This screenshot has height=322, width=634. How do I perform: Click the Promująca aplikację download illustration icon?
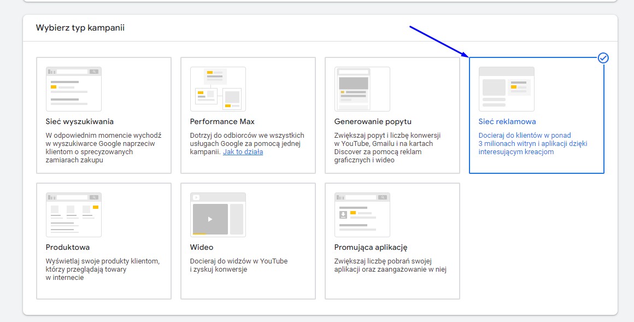(x=362, y=214)
